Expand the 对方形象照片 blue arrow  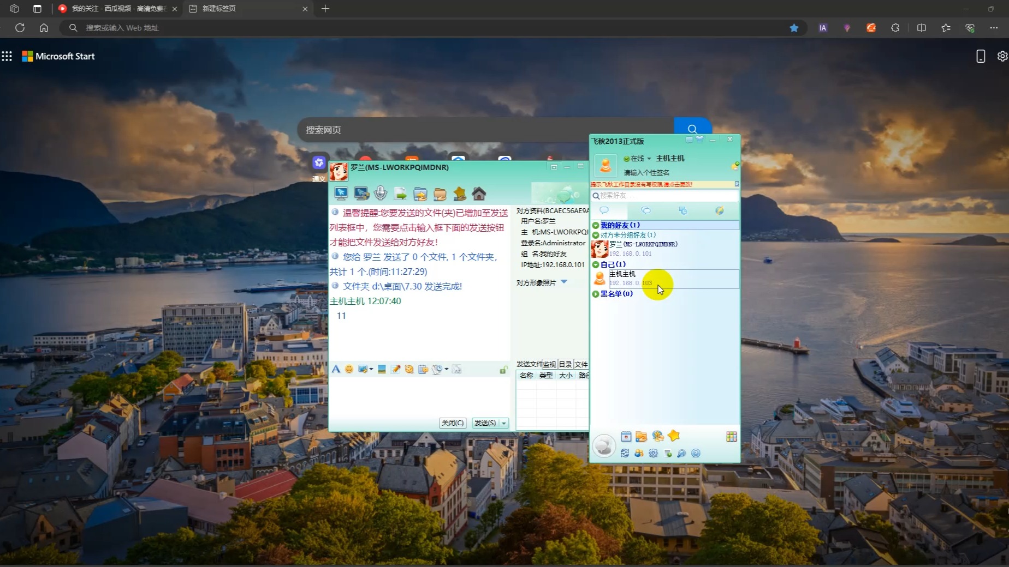[x=564, y=282]
